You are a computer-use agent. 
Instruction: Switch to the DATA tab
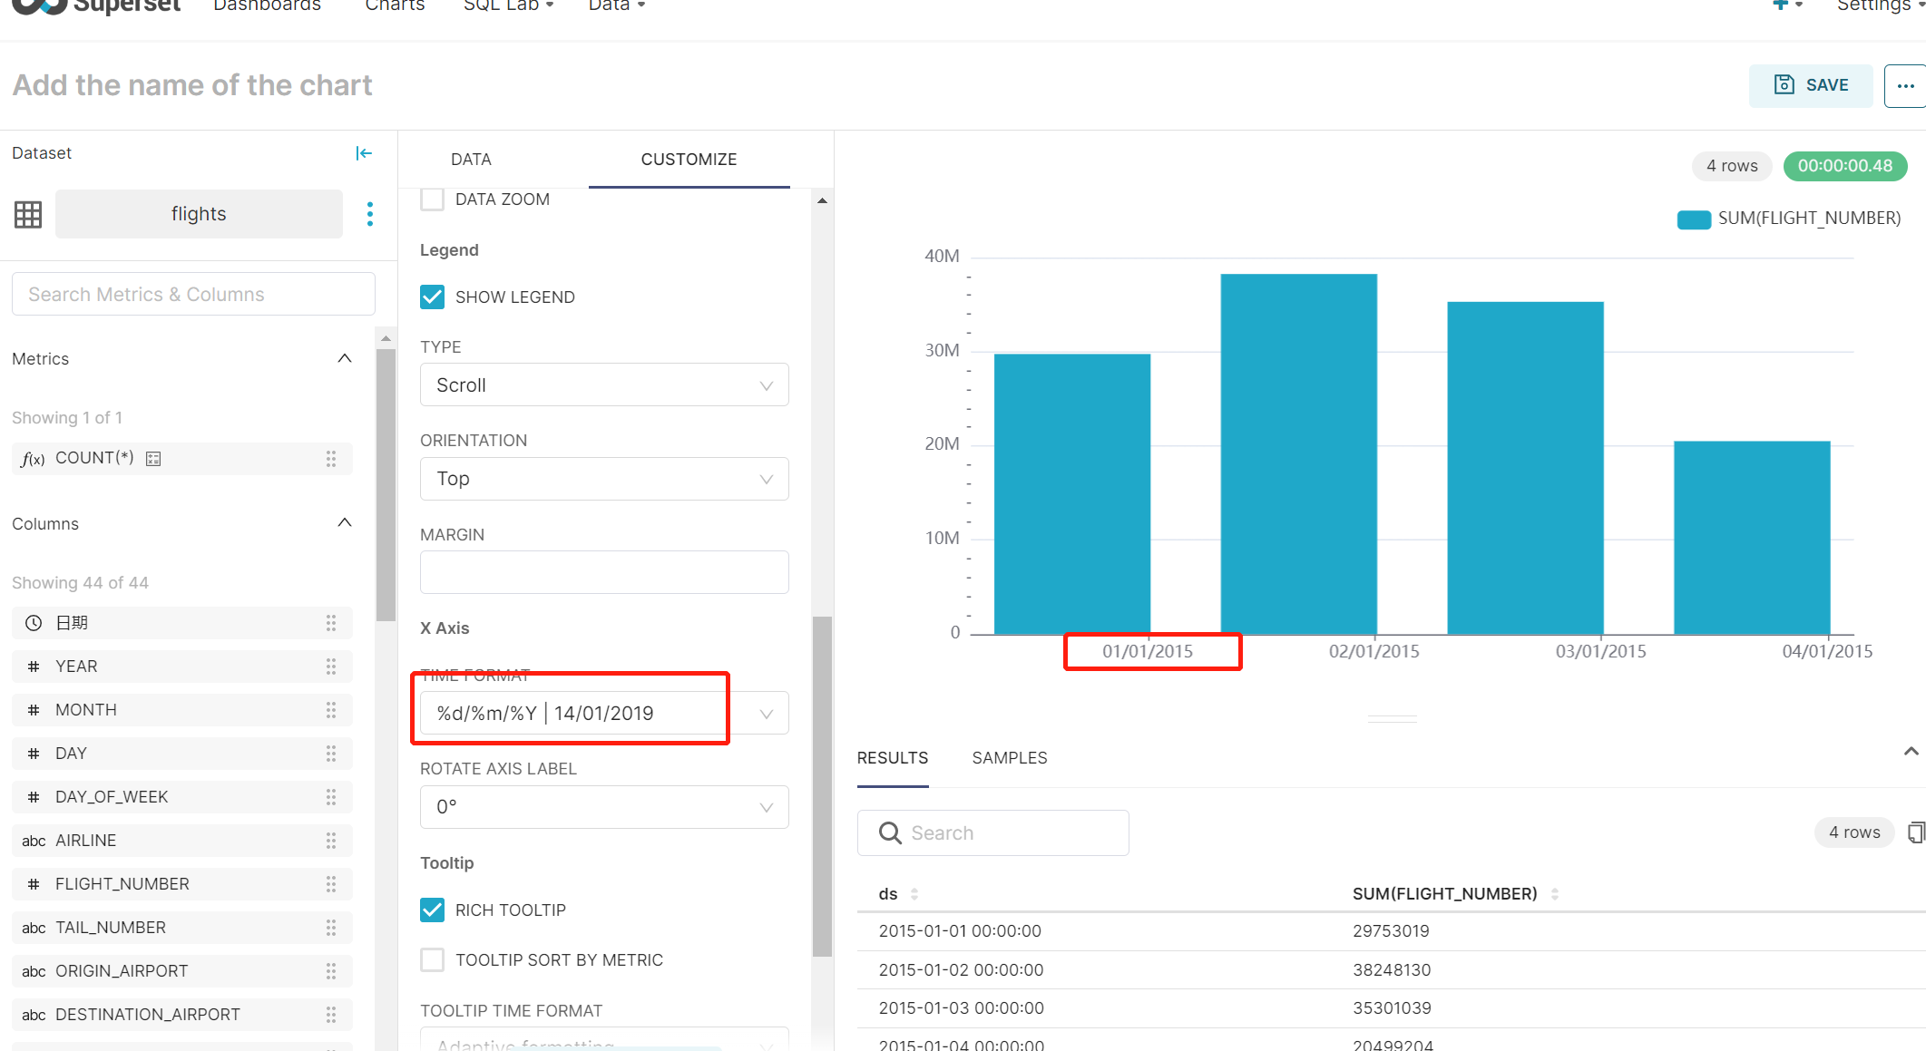tap(471, 160)
